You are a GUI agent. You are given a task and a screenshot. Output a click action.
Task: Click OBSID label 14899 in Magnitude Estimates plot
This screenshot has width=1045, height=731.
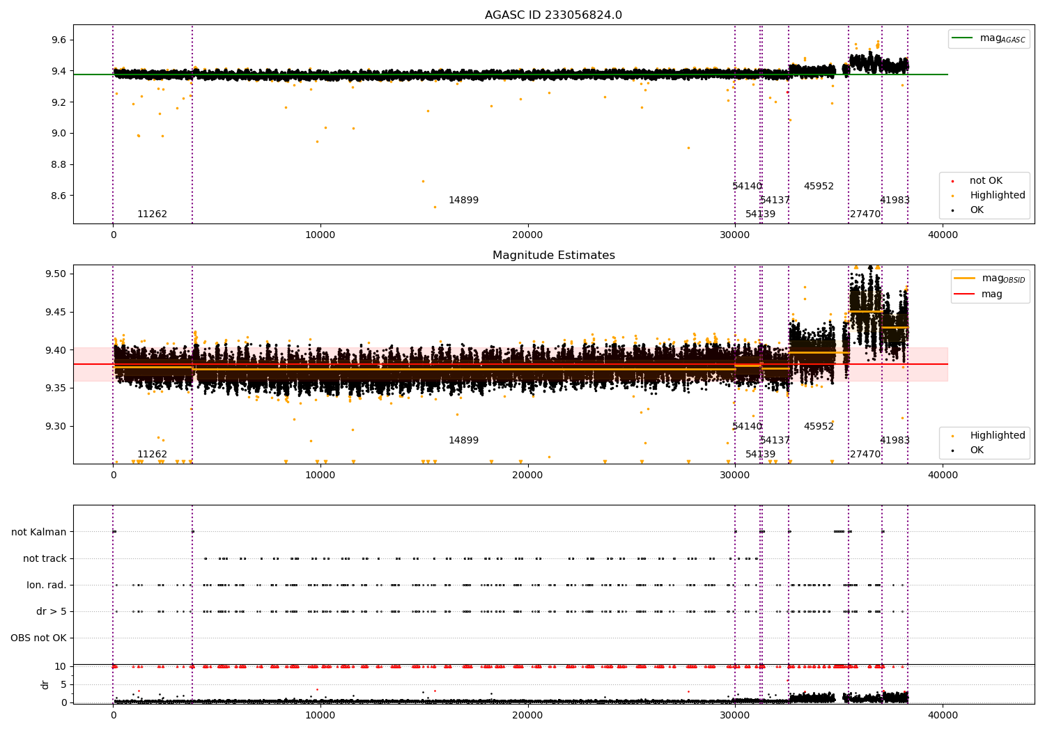463,440
